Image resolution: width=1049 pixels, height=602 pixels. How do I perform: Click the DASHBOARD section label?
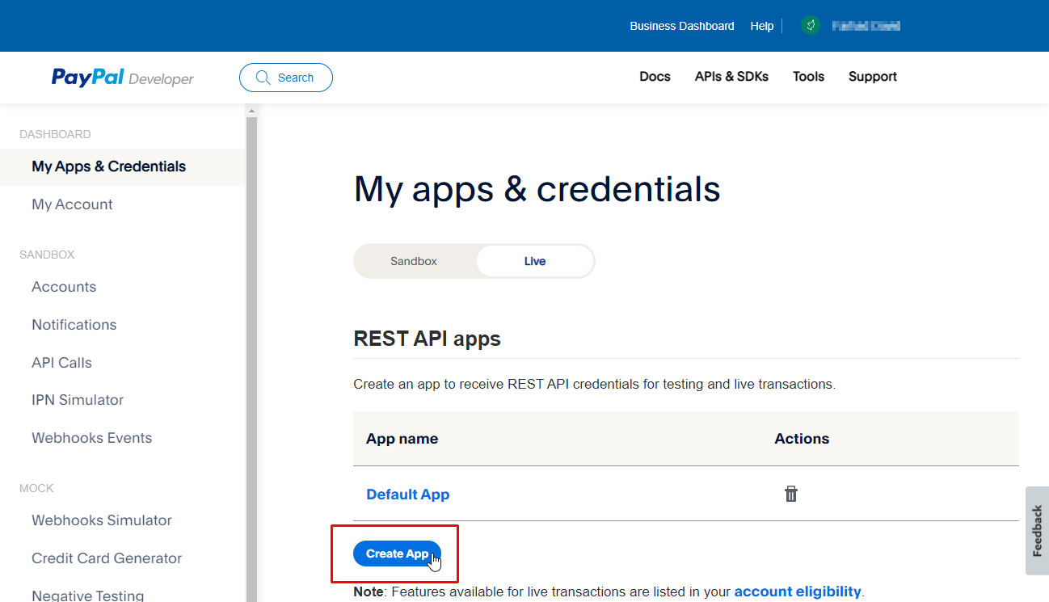click(x=55, y=134)
